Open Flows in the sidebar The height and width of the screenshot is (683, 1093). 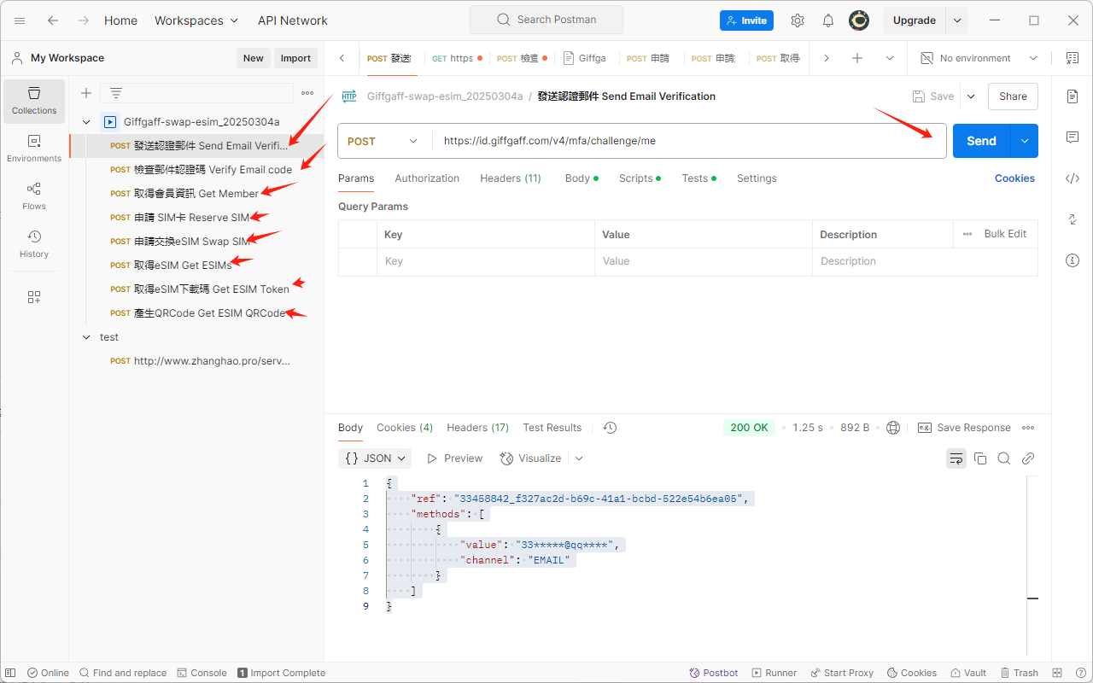[34, 196]
